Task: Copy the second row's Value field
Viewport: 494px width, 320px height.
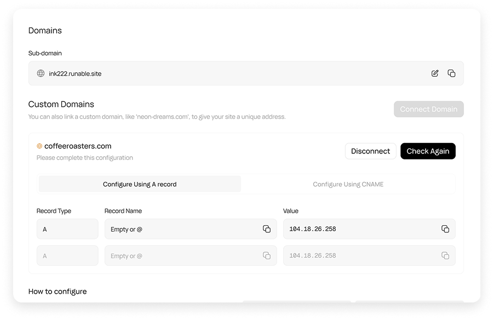Action: 445,255
